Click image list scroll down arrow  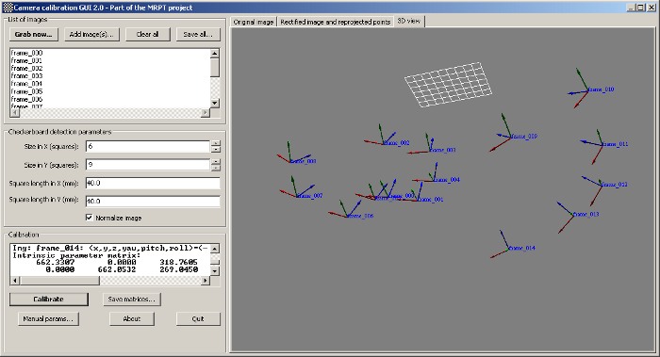point(215,103)
